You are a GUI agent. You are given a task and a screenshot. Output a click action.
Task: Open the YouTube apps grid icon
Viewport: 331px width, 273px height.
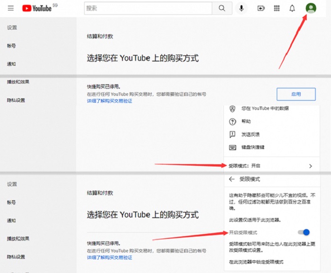[277, 8]
